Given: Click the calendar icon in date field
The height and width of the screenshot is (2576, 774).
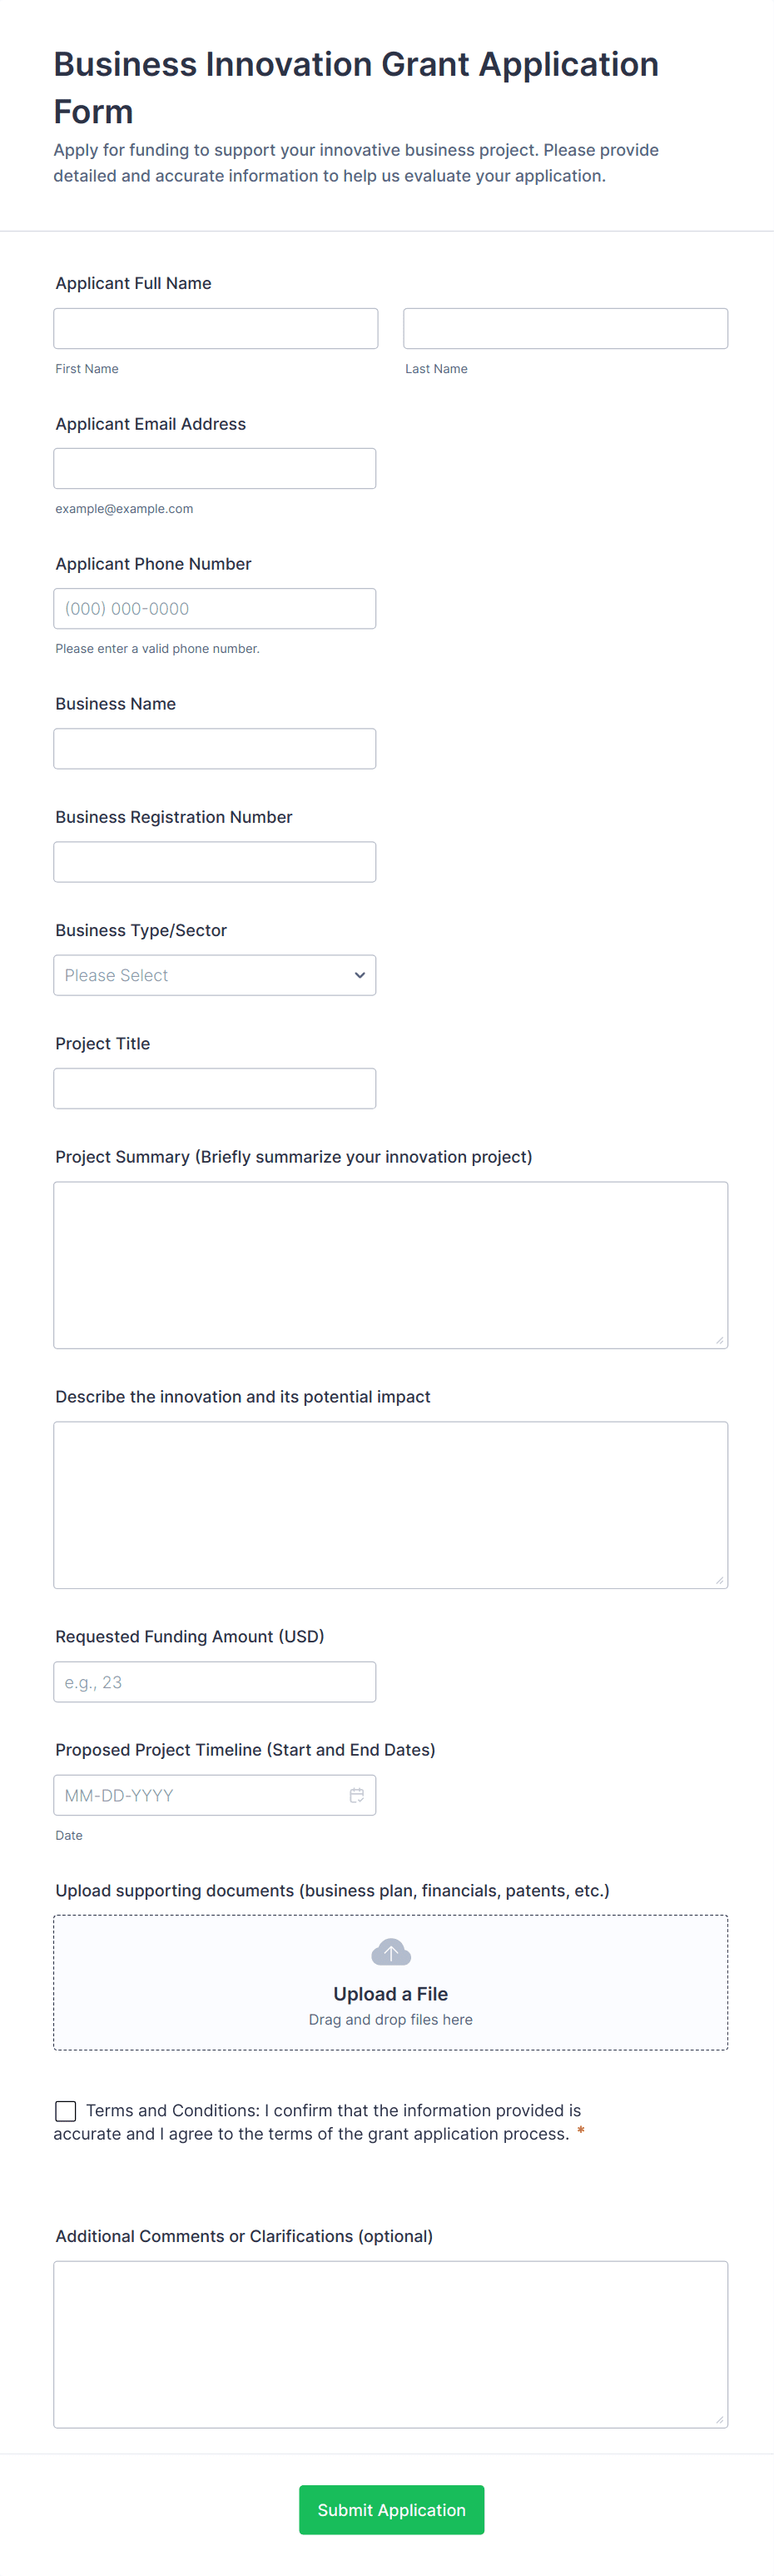Looking at the screenshot, I should [356, 1795].
